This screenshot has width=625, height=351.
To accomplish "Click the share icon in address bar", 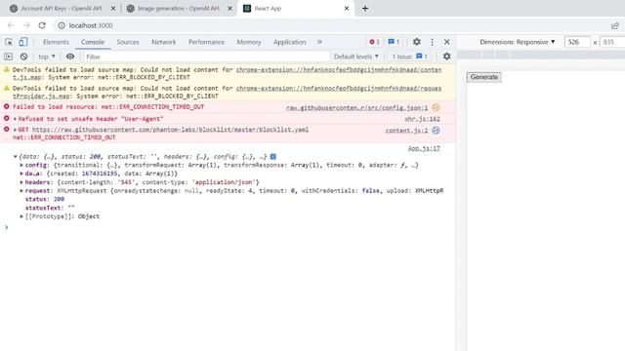I will (x=615, y=25).
